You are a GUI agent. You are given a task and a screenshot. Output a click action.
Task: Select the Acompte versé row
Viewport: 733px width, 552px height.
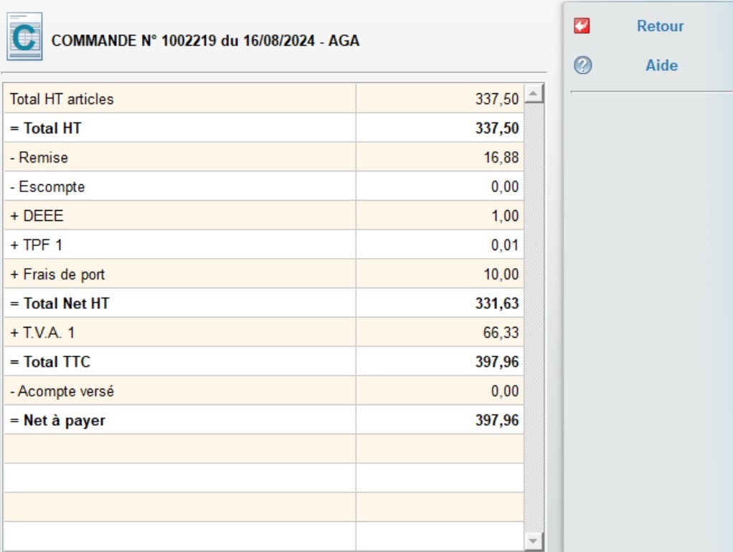point(179,391)
